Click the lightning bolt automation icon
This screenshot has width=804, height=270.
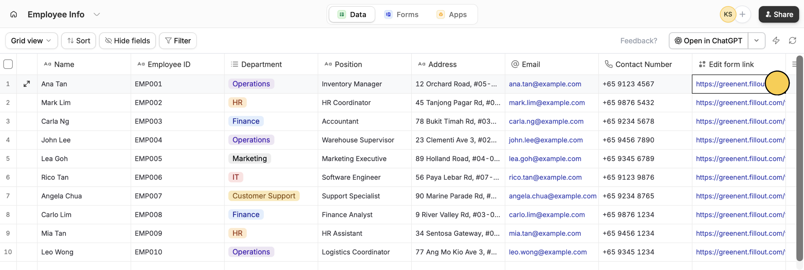776,41
